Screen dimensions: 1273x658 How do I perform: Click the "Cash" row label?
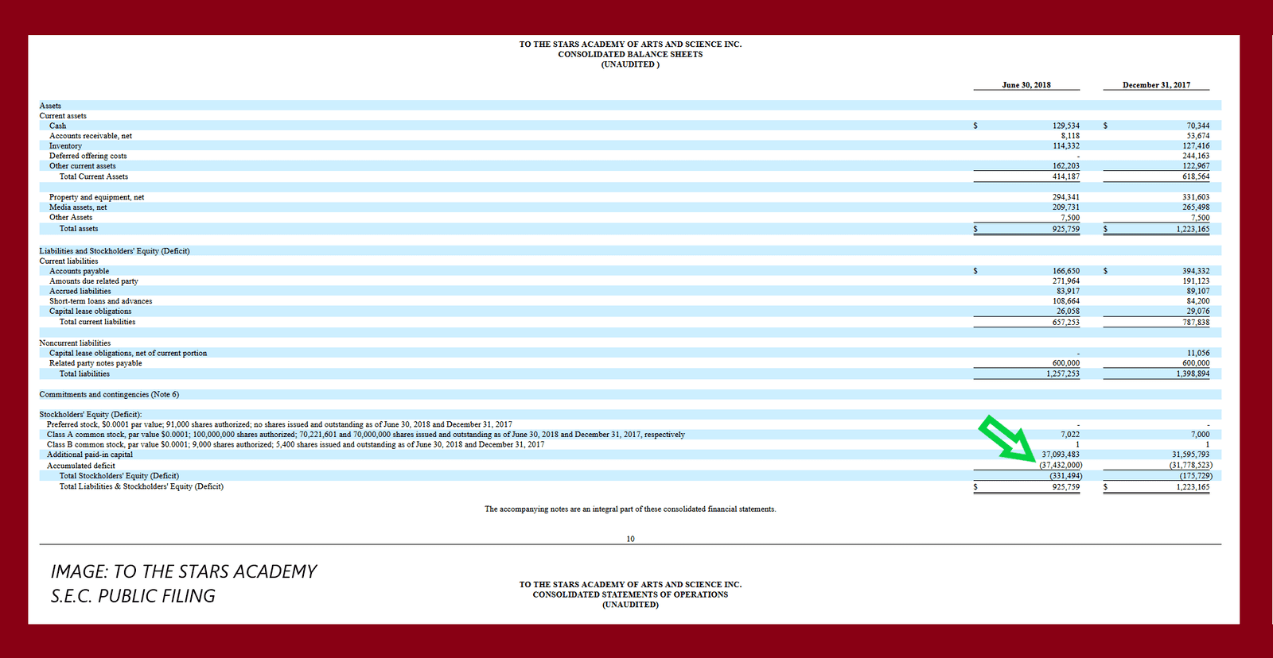tap(57, 126)
